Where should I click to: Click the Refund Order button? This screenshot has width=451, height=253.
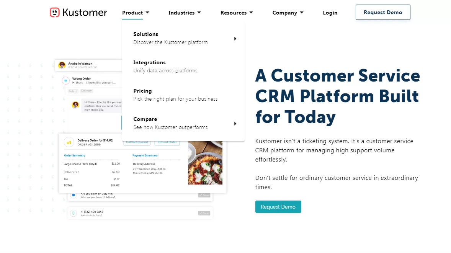click(x=167, y=142)
